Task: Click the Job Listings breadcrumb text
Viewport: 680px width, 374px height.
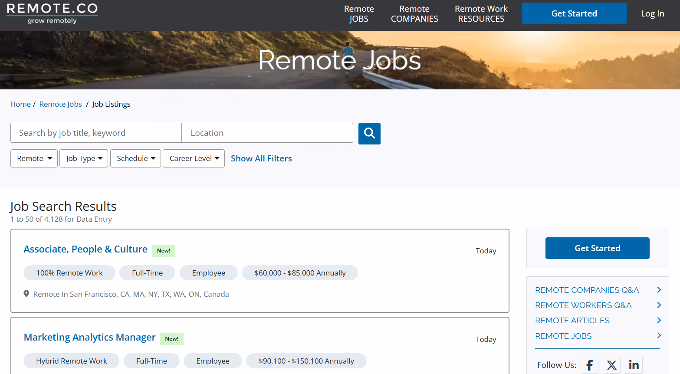Action: [111, 104]
